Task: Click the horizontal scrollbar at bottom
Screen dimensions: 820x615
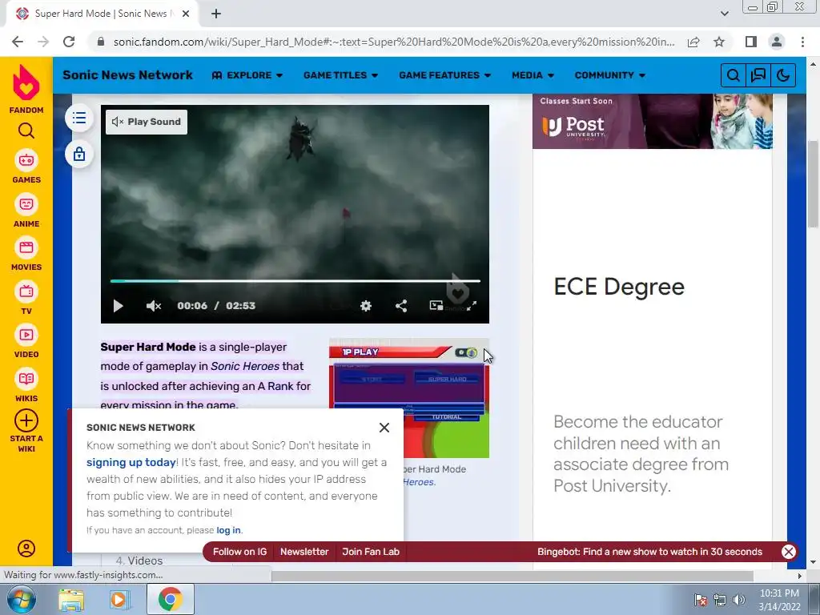Action: tap(512, 576)
